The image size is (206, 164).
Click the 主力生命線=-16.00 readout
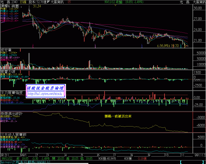coord(12,103)
